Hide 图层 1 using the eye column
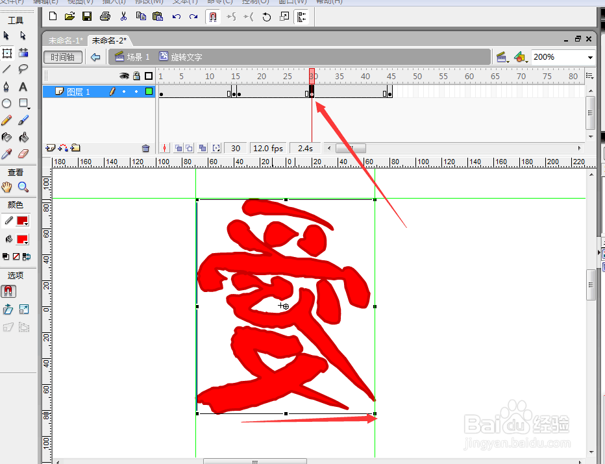This screenshot has height=464, width=605. click(x=124, y=92)
